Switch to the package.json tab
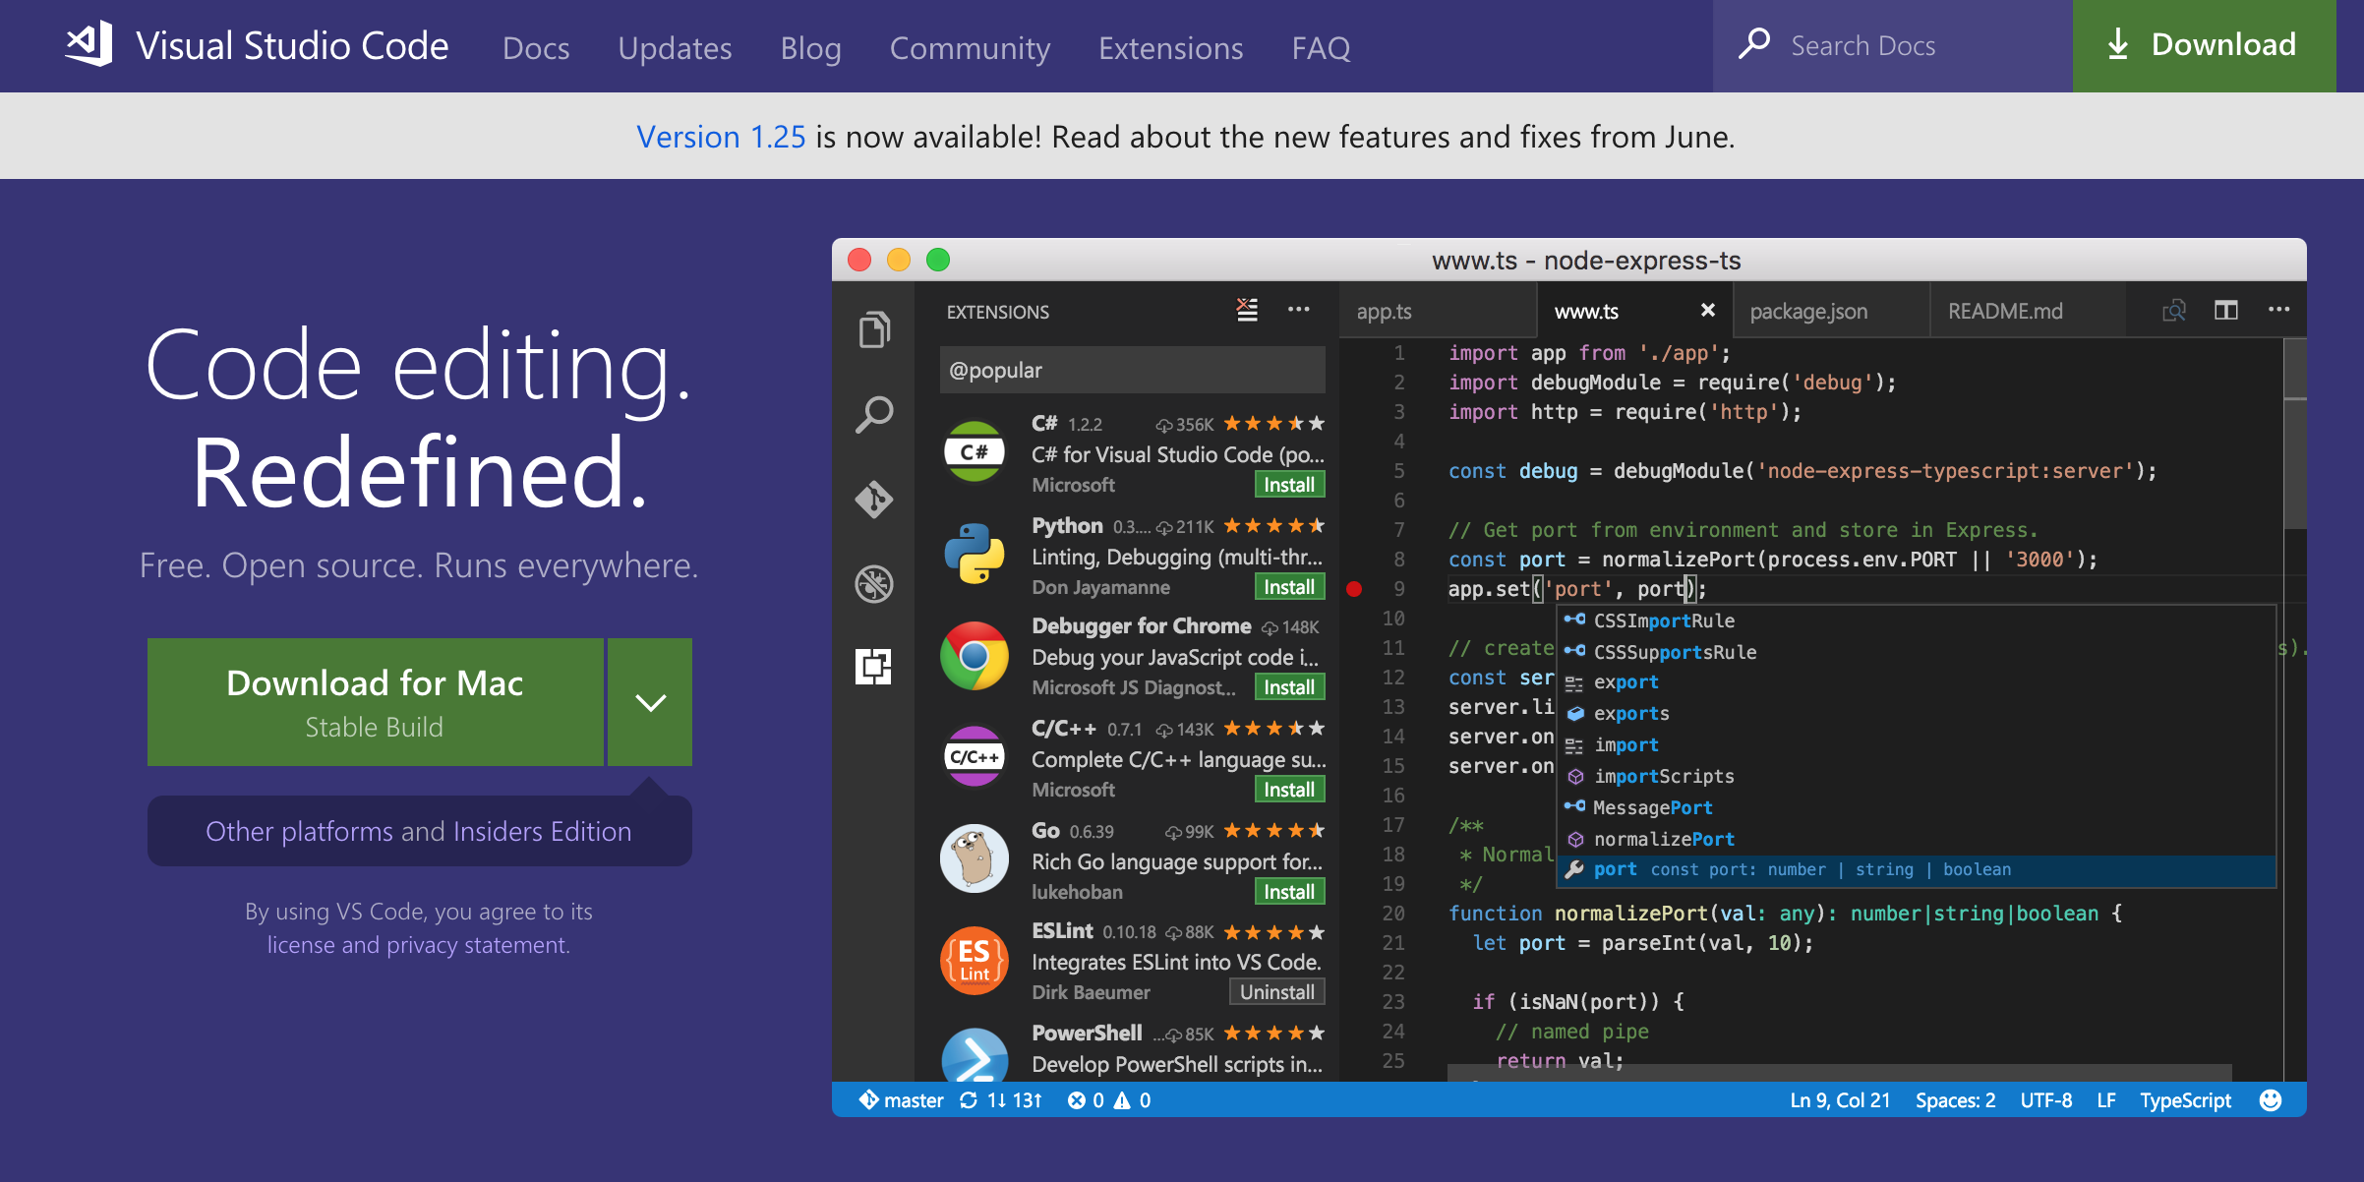 pyautogui.click(x=1808, y=312)
